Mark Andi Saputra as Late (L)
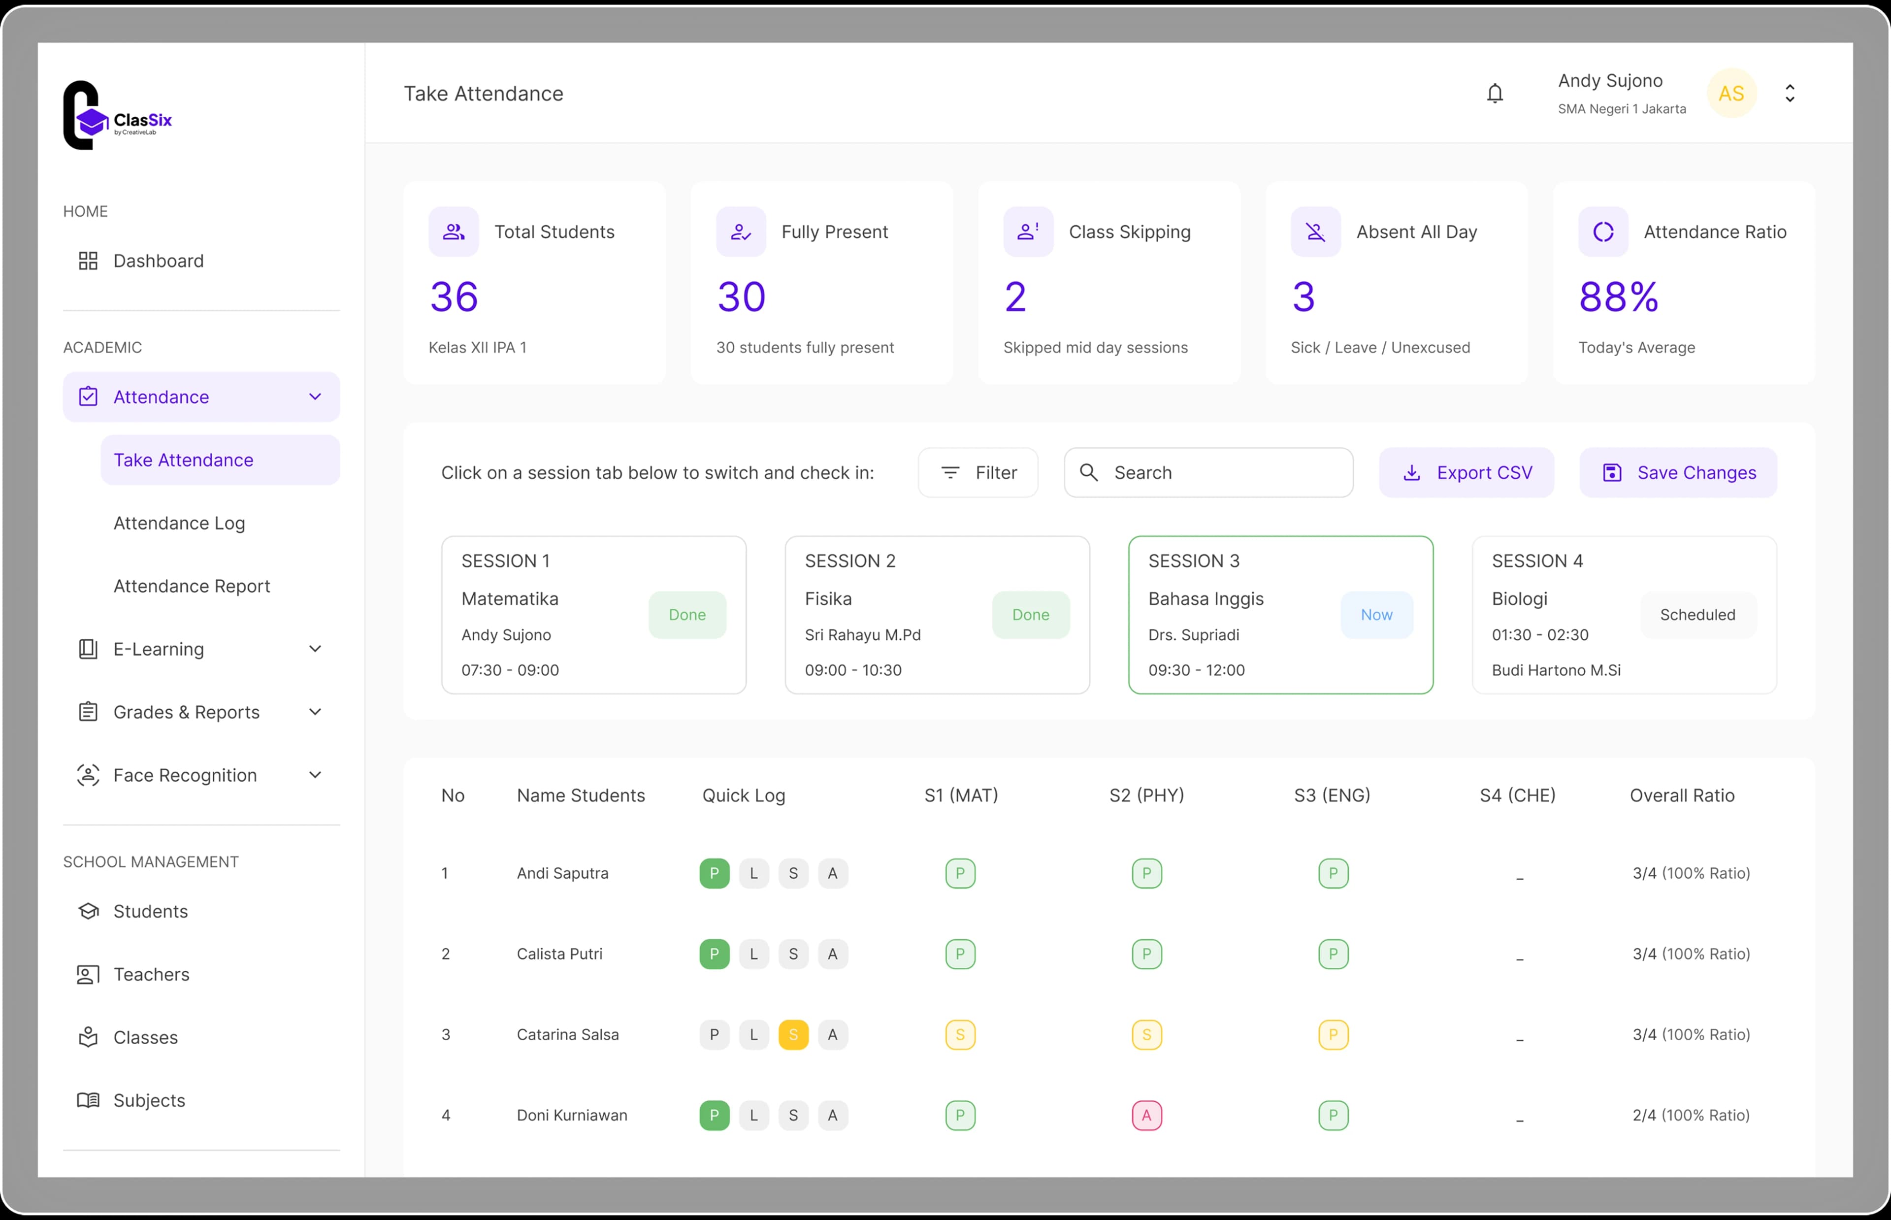This screenshot has width=1891, height=1220. pos(754,873)
